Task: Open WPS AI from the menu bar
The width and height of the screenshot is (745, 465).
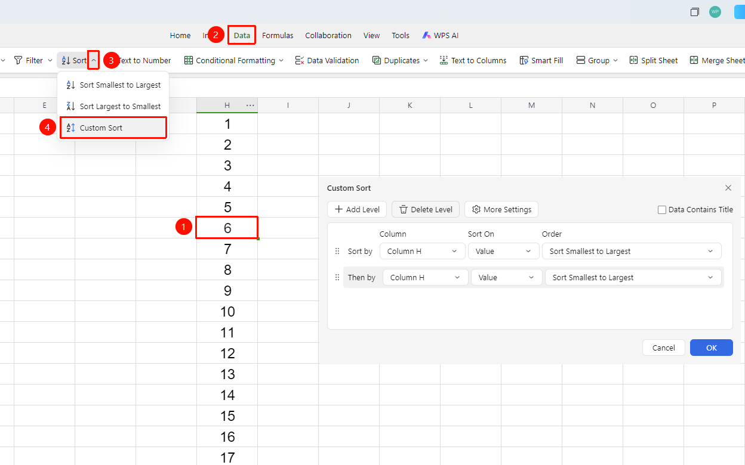Action: click(x=440, y=35)
